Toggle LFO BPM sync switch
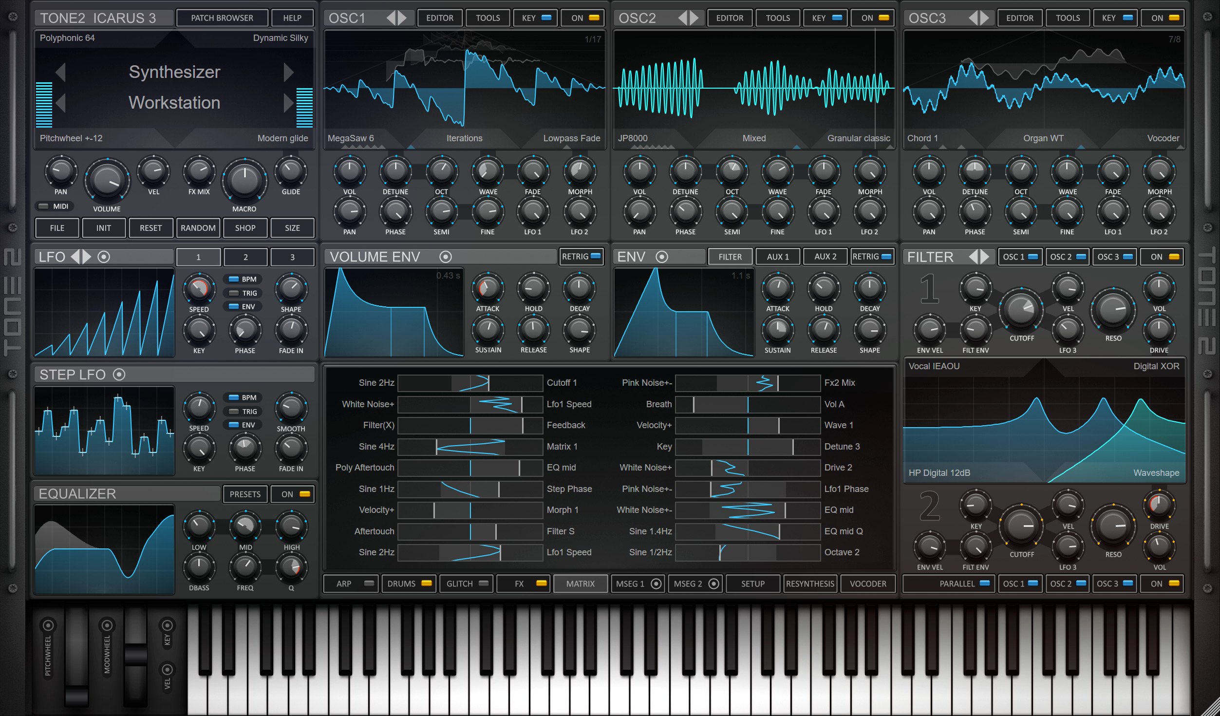 coord(234,279)
